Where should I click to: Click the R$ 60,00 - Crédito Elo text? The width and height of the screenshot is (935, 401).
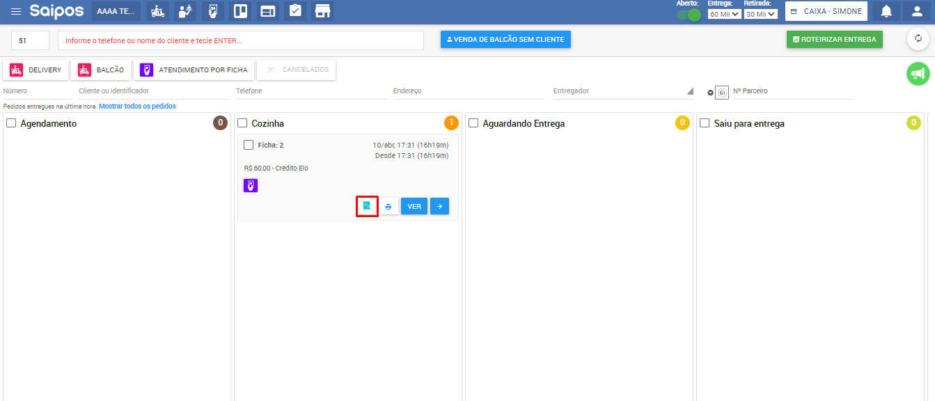[276, 168]
